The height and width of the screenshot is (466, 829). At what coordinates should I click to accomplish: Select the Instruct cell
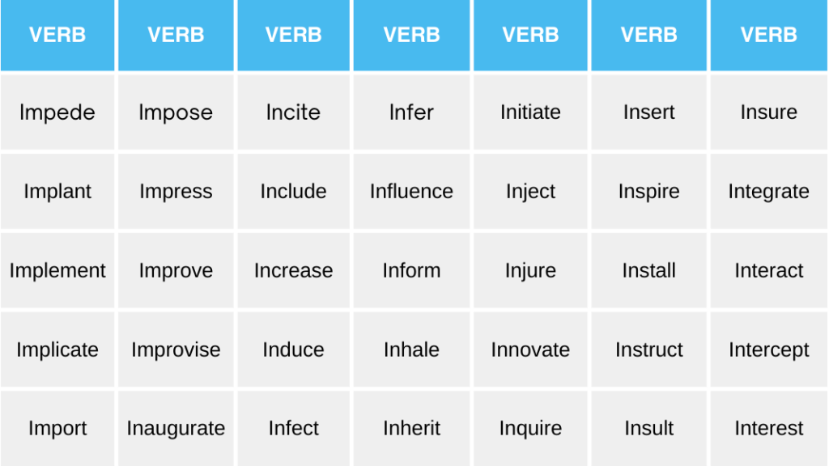click(x=648, y=350)
